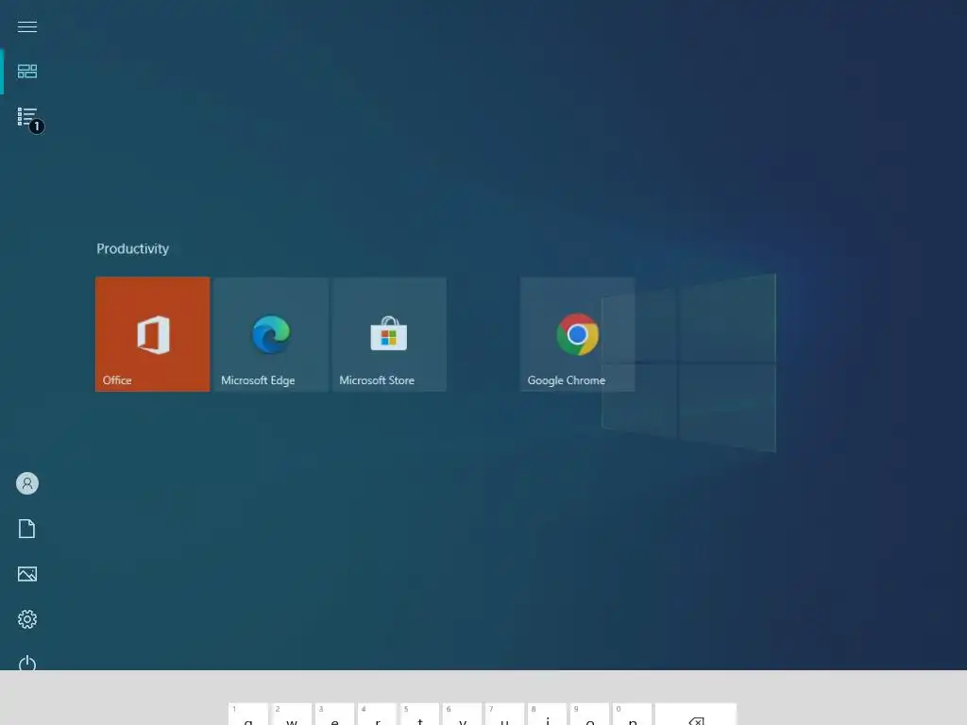967x725 pixels.
Task: Open the Microsoft Store tile
Action: pyautogui.click(x=389, y=334)
